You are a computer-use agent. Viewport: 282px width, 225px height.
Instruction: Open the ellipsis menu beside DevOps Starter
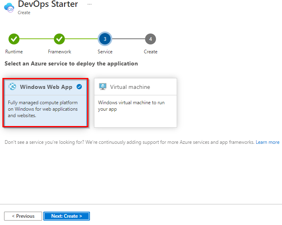coord(90,4)
